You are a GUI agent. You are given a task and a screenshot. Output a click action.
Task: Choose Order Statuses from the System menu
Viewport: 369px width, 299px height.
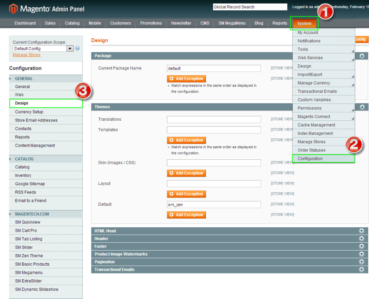323,150
